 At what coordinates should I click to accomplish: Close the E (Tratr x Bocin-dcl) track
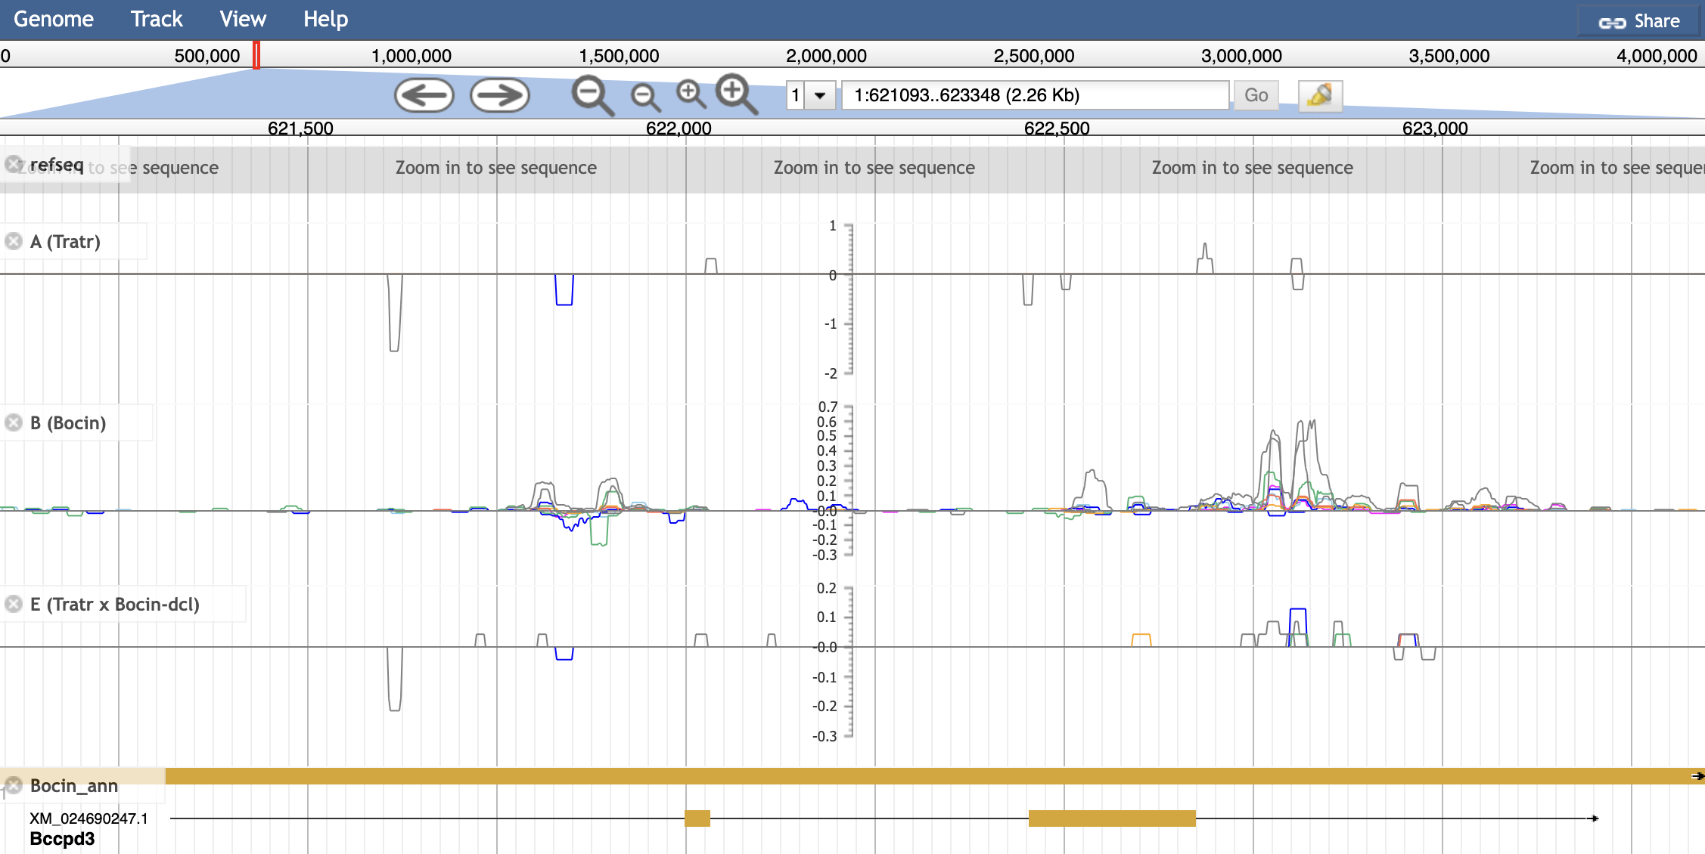pos(14,605)
